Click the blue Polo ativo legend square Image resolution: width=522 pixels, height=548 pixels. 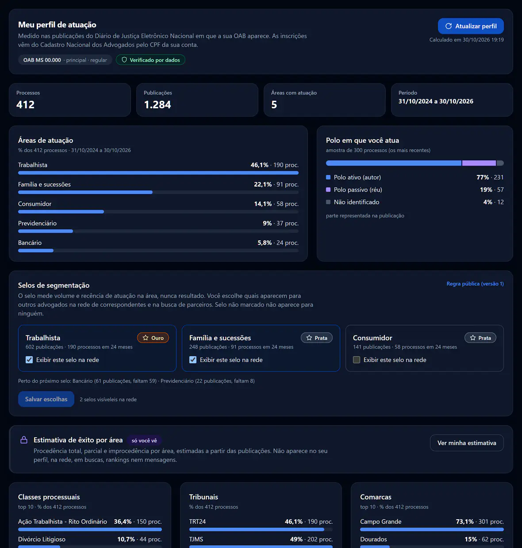[328, 177]
